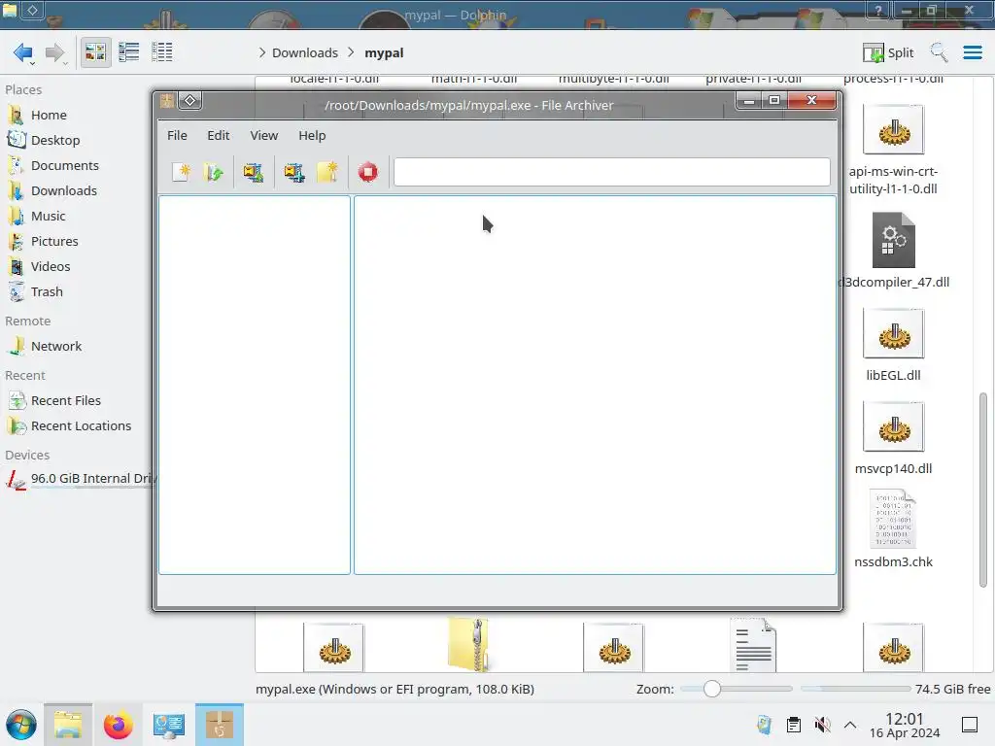Switch Dolphin to Details view mode
This screenshot has width=995, height=746.
[x=162, y=52]
